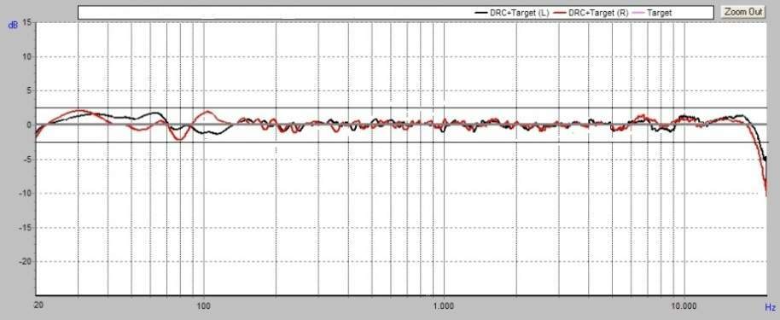Click the Zoom Out button
This screenshot has height=320, width=780.
point(742,12)
